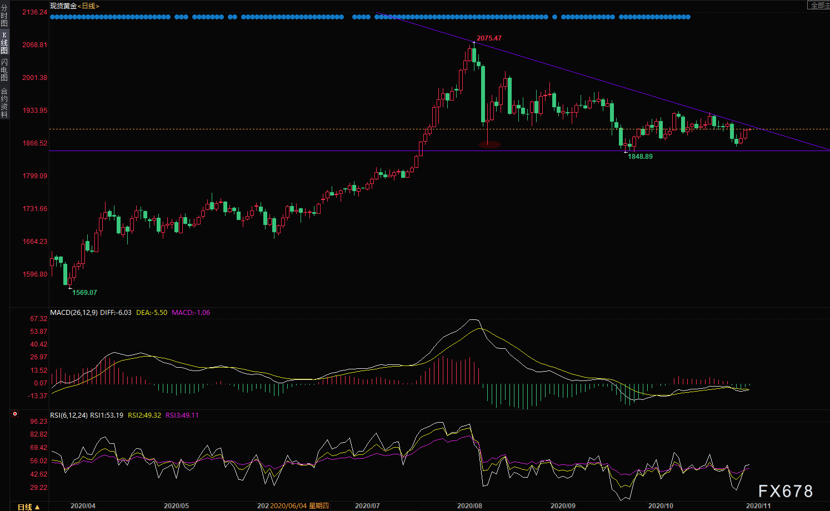Click the dark red ellipse marker on chart

click(x=489, y=144)
